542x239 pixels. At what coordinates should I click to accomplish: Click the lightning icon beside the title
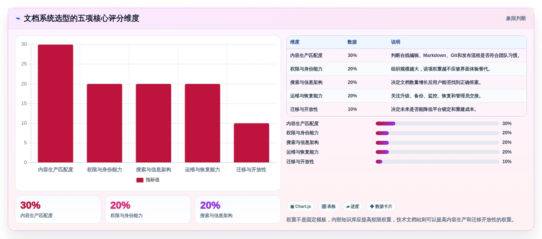[18, 18]
